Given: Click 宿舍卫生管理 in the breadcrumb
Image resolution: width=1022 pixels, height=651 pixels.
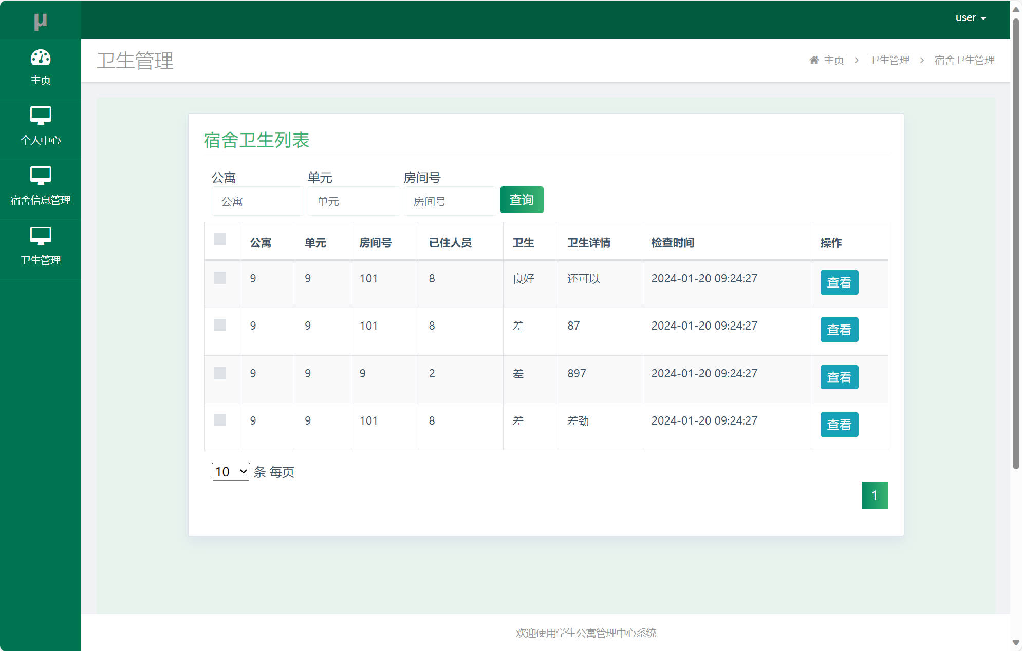Looking at the screenshot, I should point(964,60).
